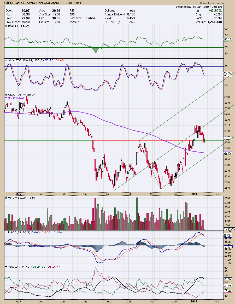
Task: Click the Feb label on the bottom axis
Action: pyautogui.click(x=217, y=301)
